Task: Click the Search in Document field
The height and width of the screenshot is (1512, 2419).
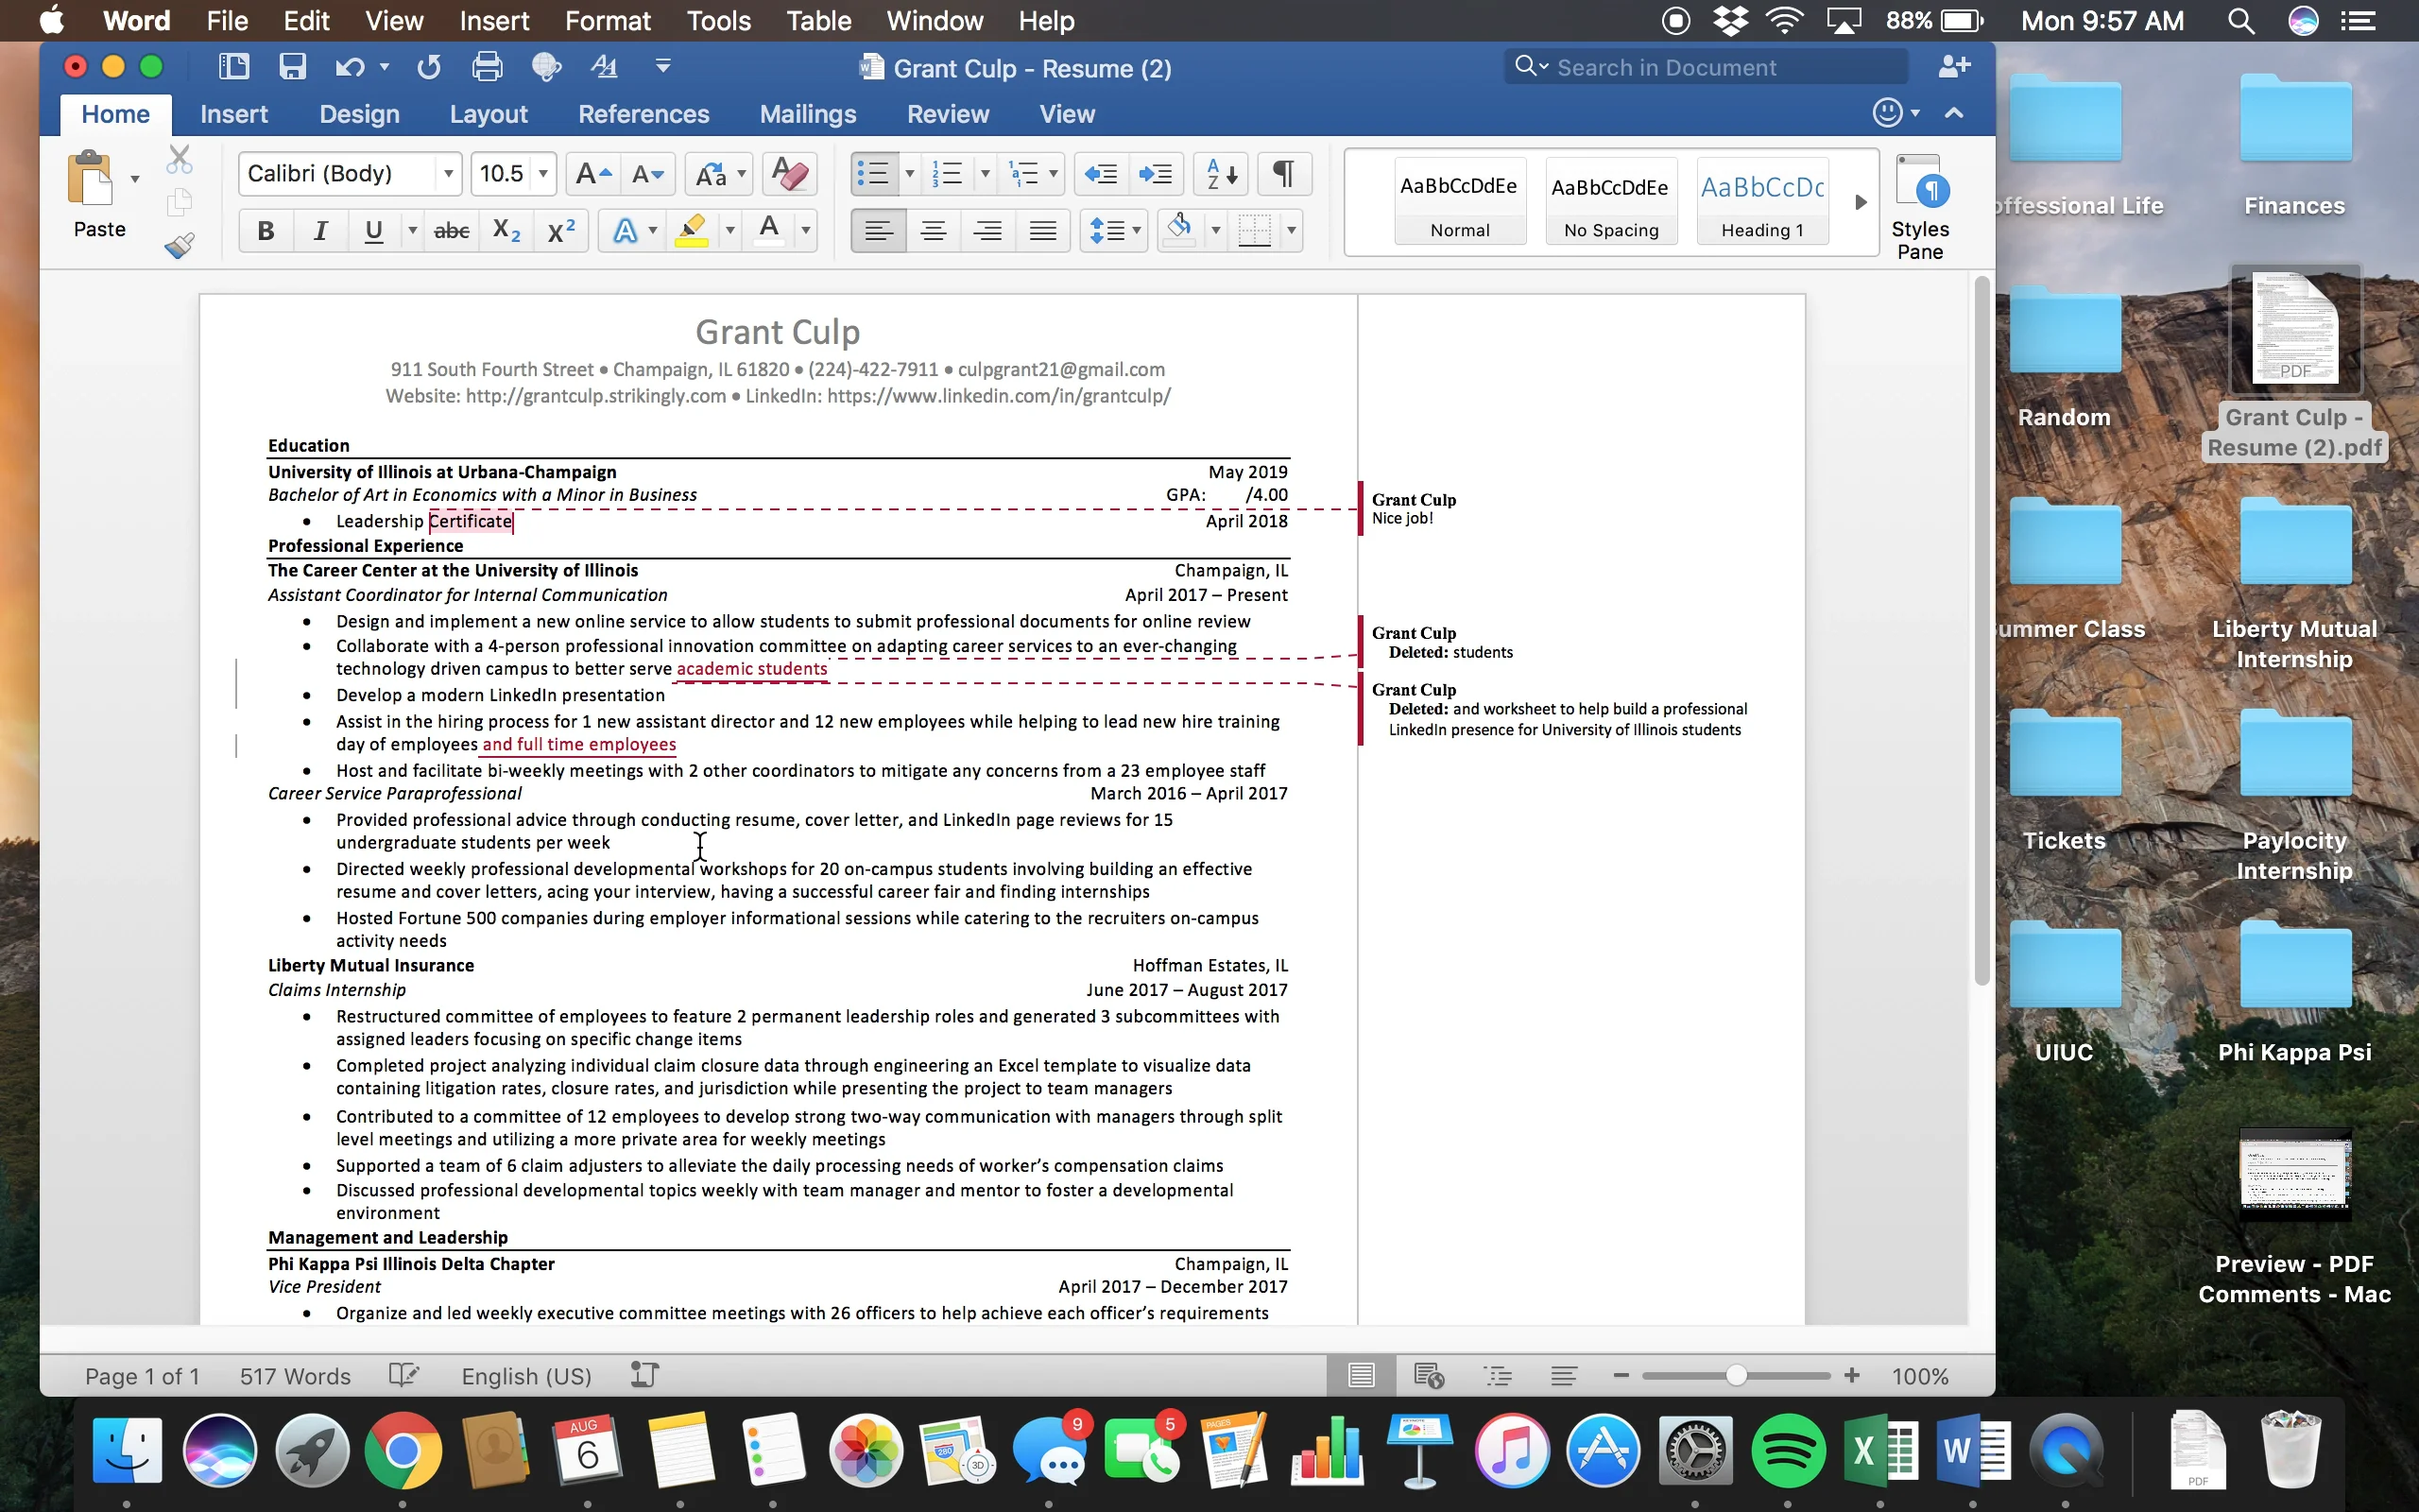Action: point(1707,67)
